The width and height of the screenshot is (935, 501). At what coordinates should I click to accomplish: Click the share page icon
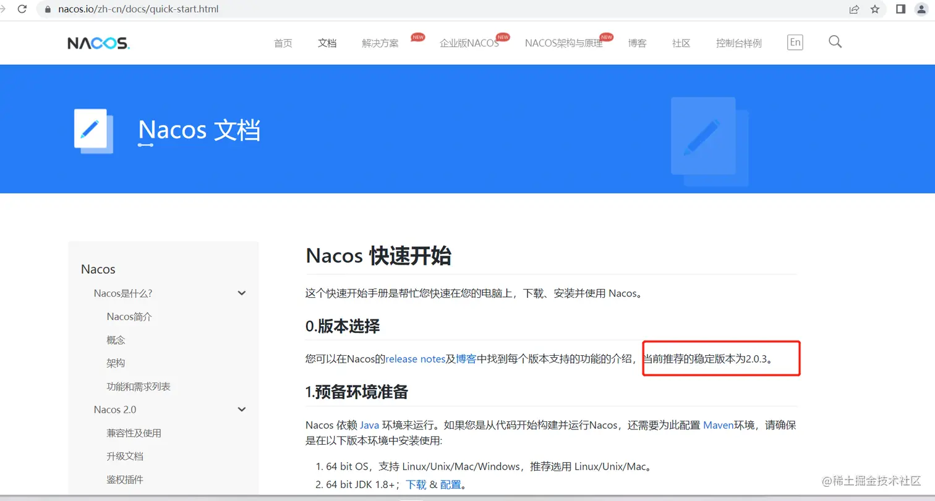click(854, 9)
